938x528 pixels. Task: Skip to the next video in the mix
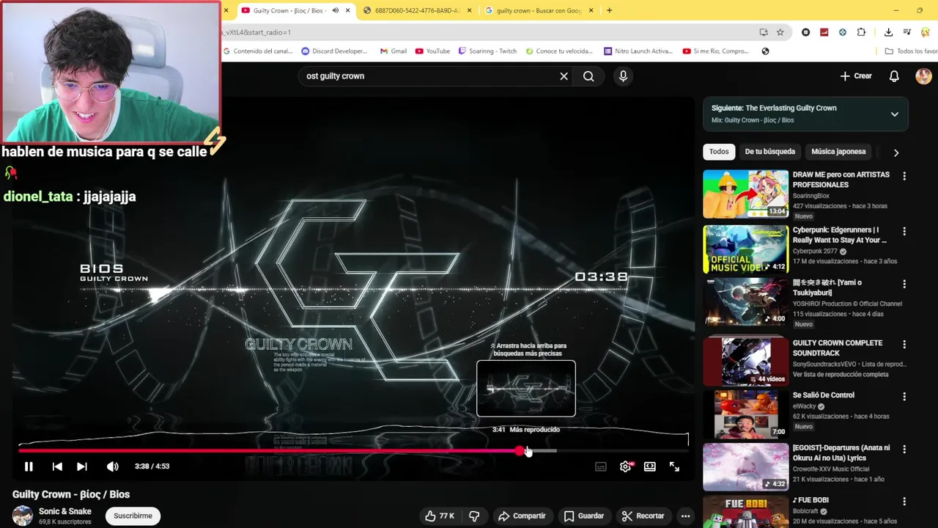(x=82, y=466)
